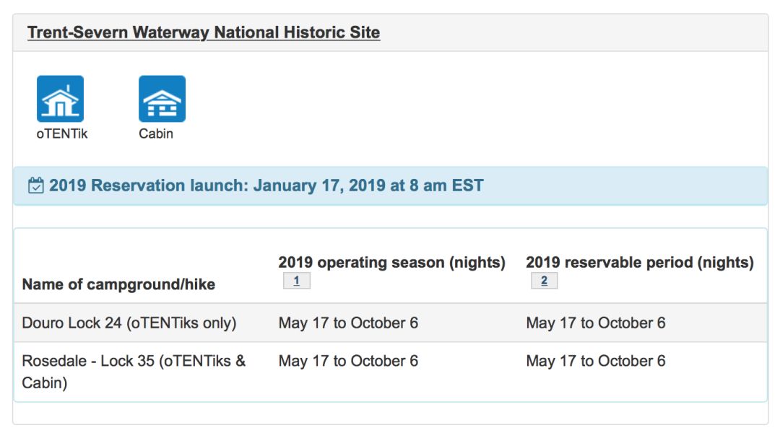The height and width of the screenshot is (446, 780).
Task: Click the Name of campground/hike column header
Action: [x=119, y=284]
